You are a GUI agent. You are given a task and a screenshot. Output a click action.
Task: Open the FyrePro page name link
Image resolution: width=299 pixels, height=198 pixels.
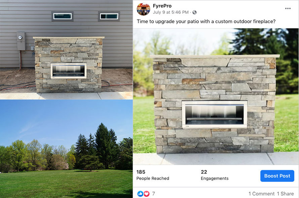click(162, 6)
